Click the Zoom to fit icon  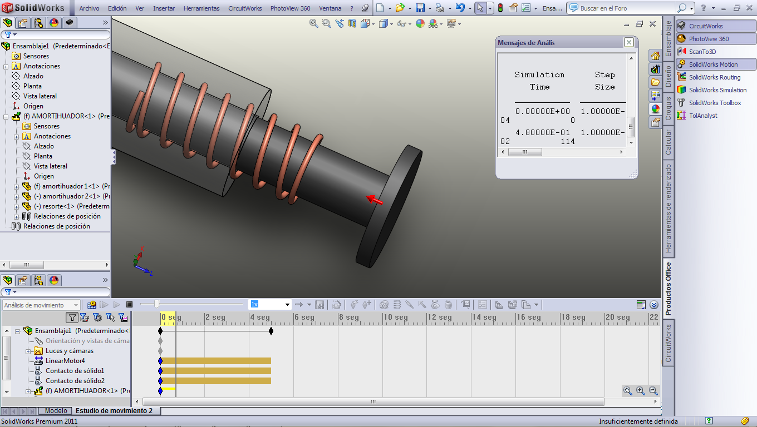[x=314, y=23]
